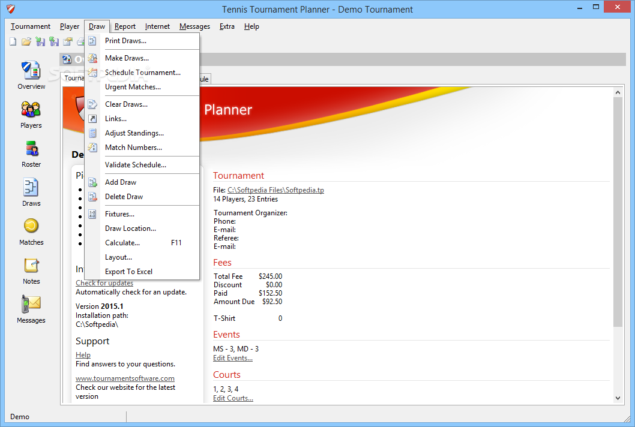Choose Urgent Matches... from the Draw menu
Image resolution: width=635 pixels, height=427 pixels.
142,87
